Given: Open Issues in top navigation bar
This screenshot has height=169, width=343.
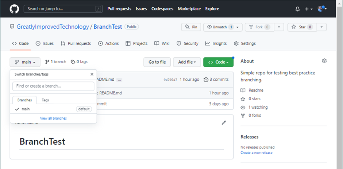Looking at the screenshot, I should click(x=141, y=9).
